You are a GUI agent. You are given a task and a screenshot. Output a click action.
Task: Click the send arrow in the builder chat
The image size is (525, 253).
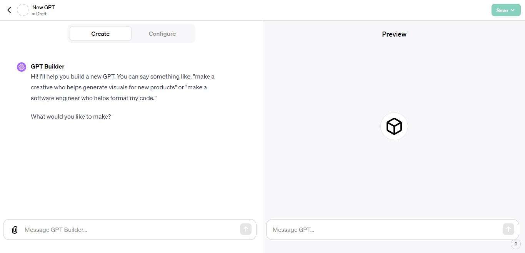click(x=245, y=229)
